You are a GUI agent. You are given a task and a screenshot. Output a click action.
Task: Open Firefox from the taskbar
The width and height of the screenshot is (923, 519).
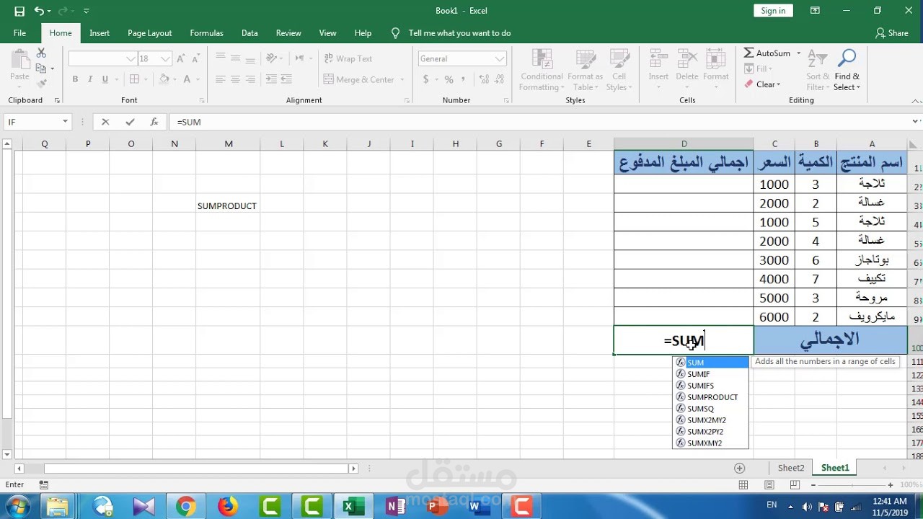228,507
